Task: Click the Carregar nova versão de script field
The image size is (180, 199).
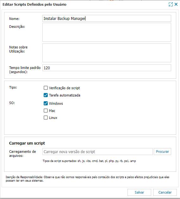Action: (x=97, y=152)
